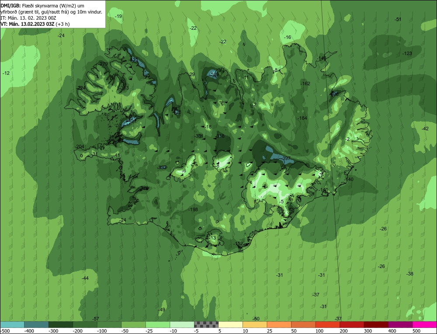This screenshot has width=437, height=334.
Task: Click the checkered swatch between -5 and 5
Action: click(x=206, y=324)
